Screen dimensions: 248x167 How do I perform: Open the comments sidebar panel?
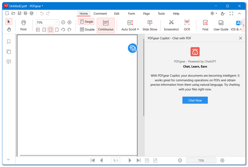[9, 61]
